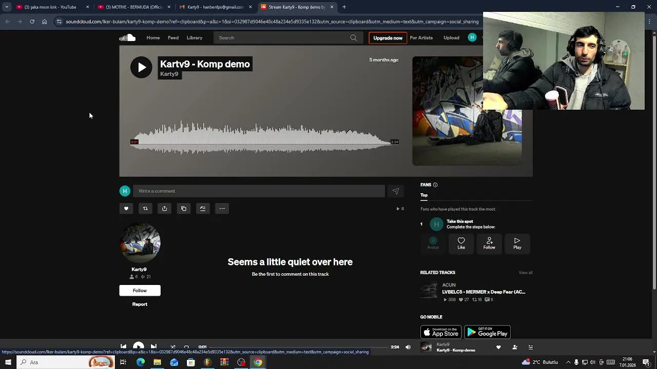Open the track artwork image

(467, 111)
